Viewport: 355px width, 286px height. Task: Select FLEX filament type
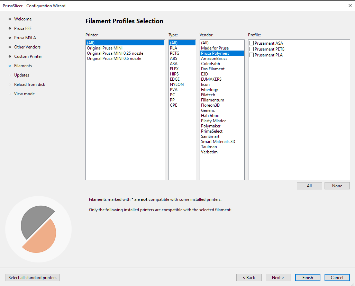182,69
